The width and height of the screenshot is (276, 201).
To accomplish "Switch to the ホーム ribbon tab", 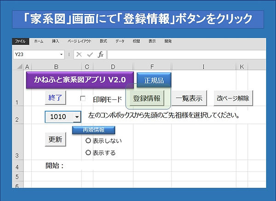I will [39, 41].
